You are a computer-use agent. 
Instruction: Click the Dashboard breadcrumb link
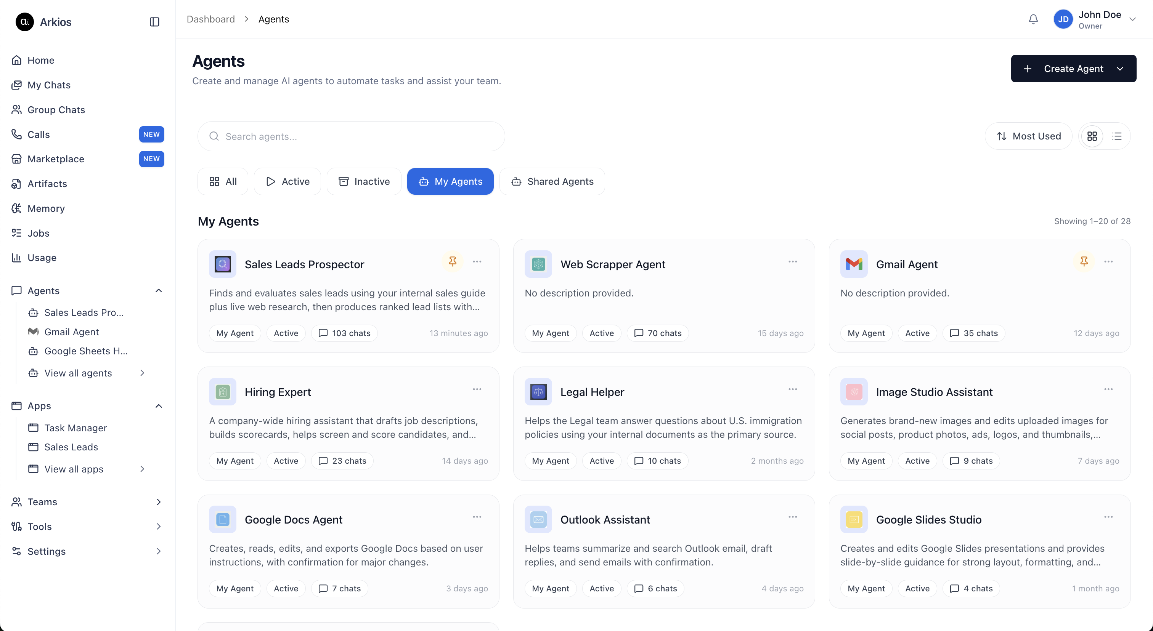pyautogui.click(x=210, y=19)
